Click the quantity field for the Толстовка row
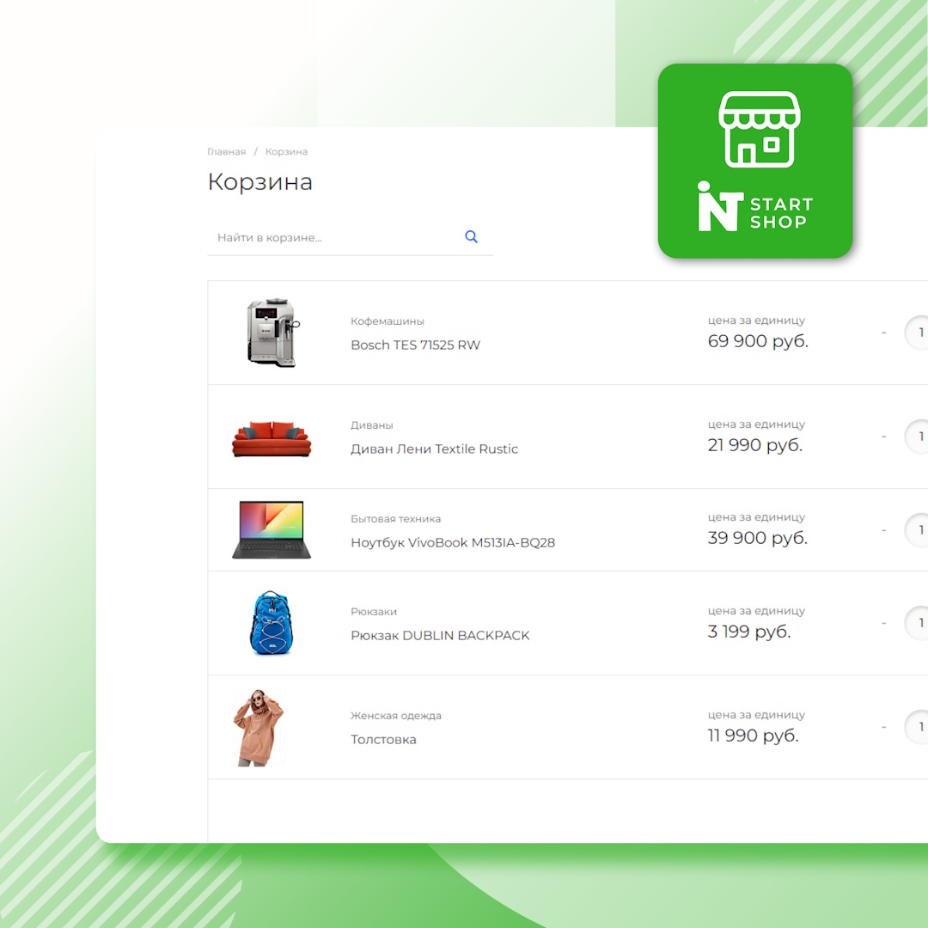This screenshot has width=928, height=928. pos(917,728)
